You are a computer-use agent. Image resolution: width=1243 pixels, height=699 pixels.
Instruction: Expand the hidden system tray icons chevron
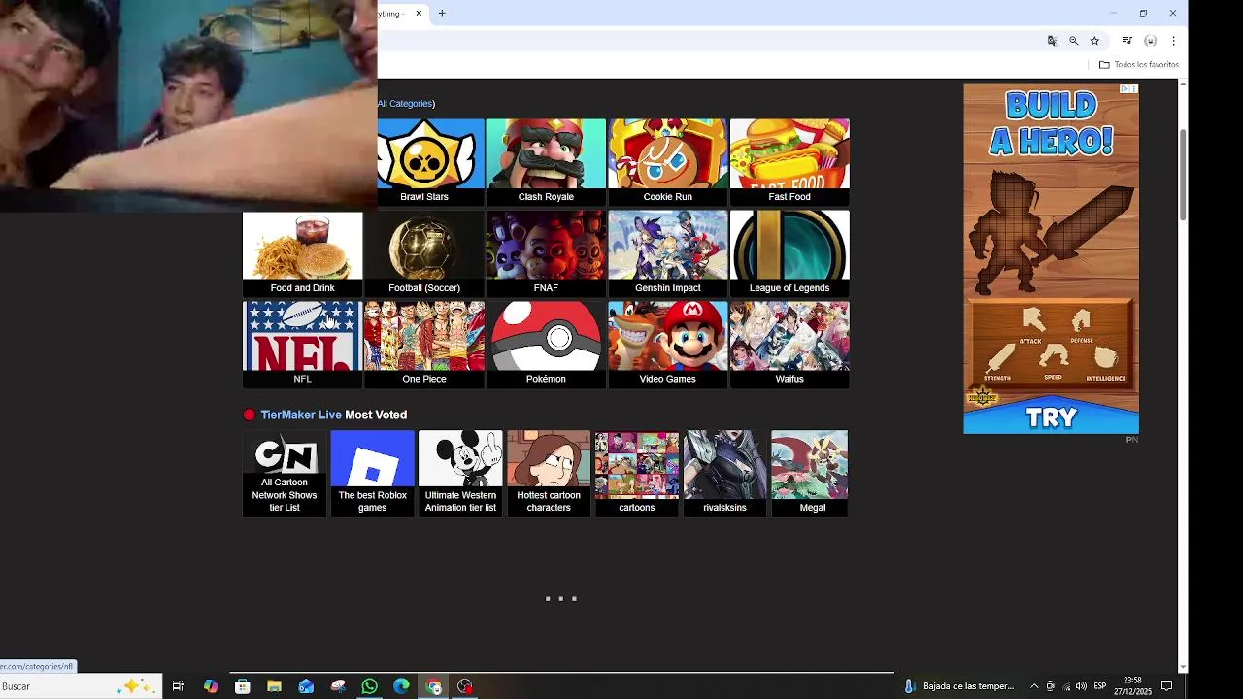coord(1034,686)
